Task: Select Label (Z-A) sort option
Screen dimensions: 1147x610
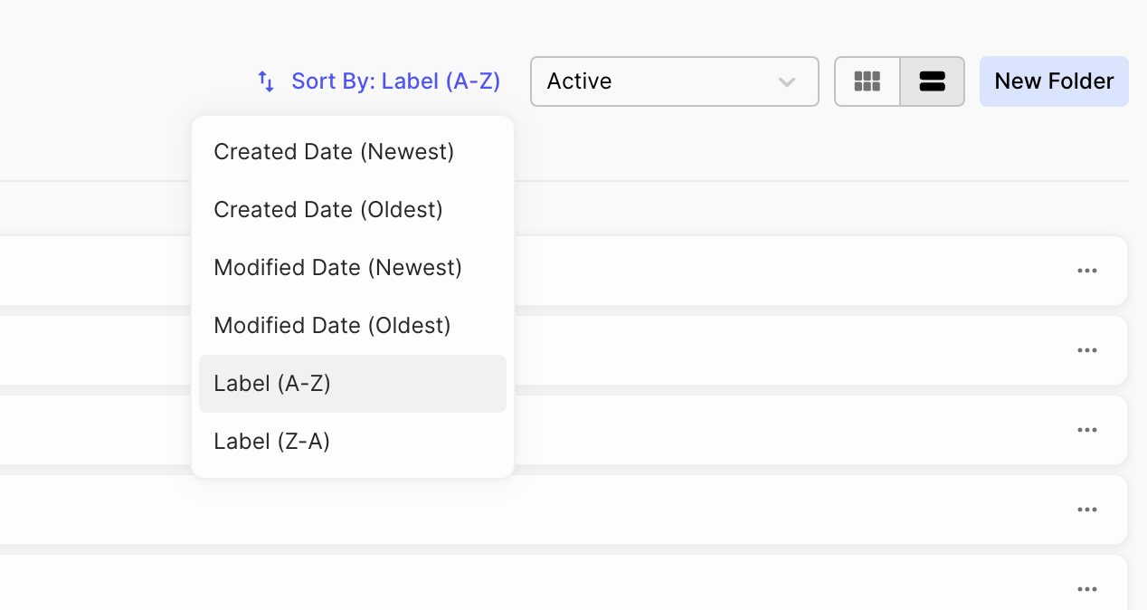Action: 271,442
